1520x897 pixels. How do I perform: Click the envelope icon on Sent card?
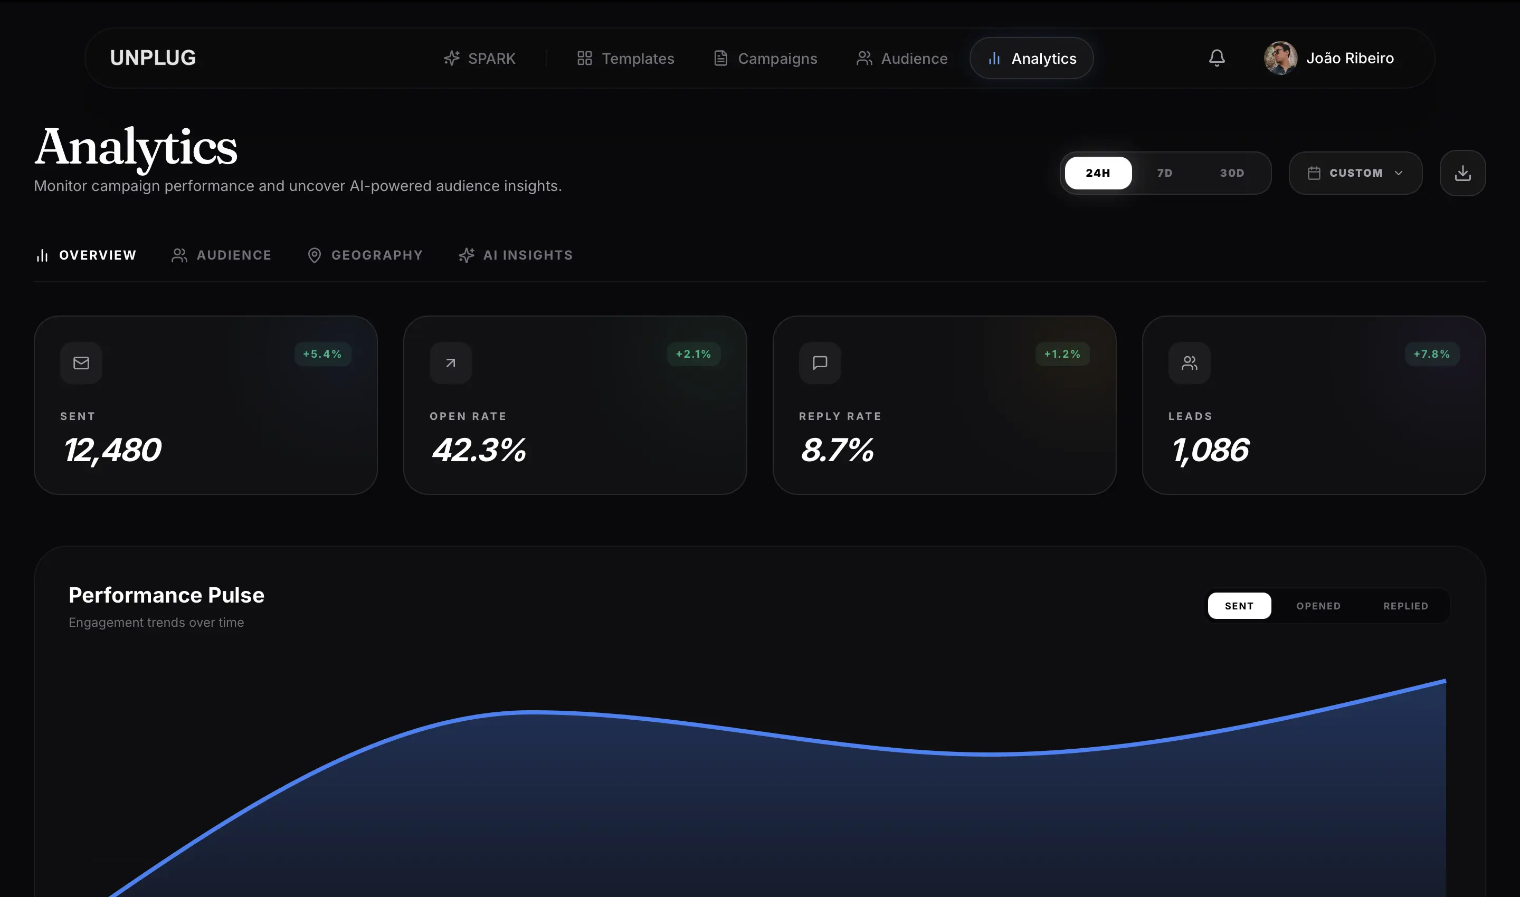pos(81,362)
